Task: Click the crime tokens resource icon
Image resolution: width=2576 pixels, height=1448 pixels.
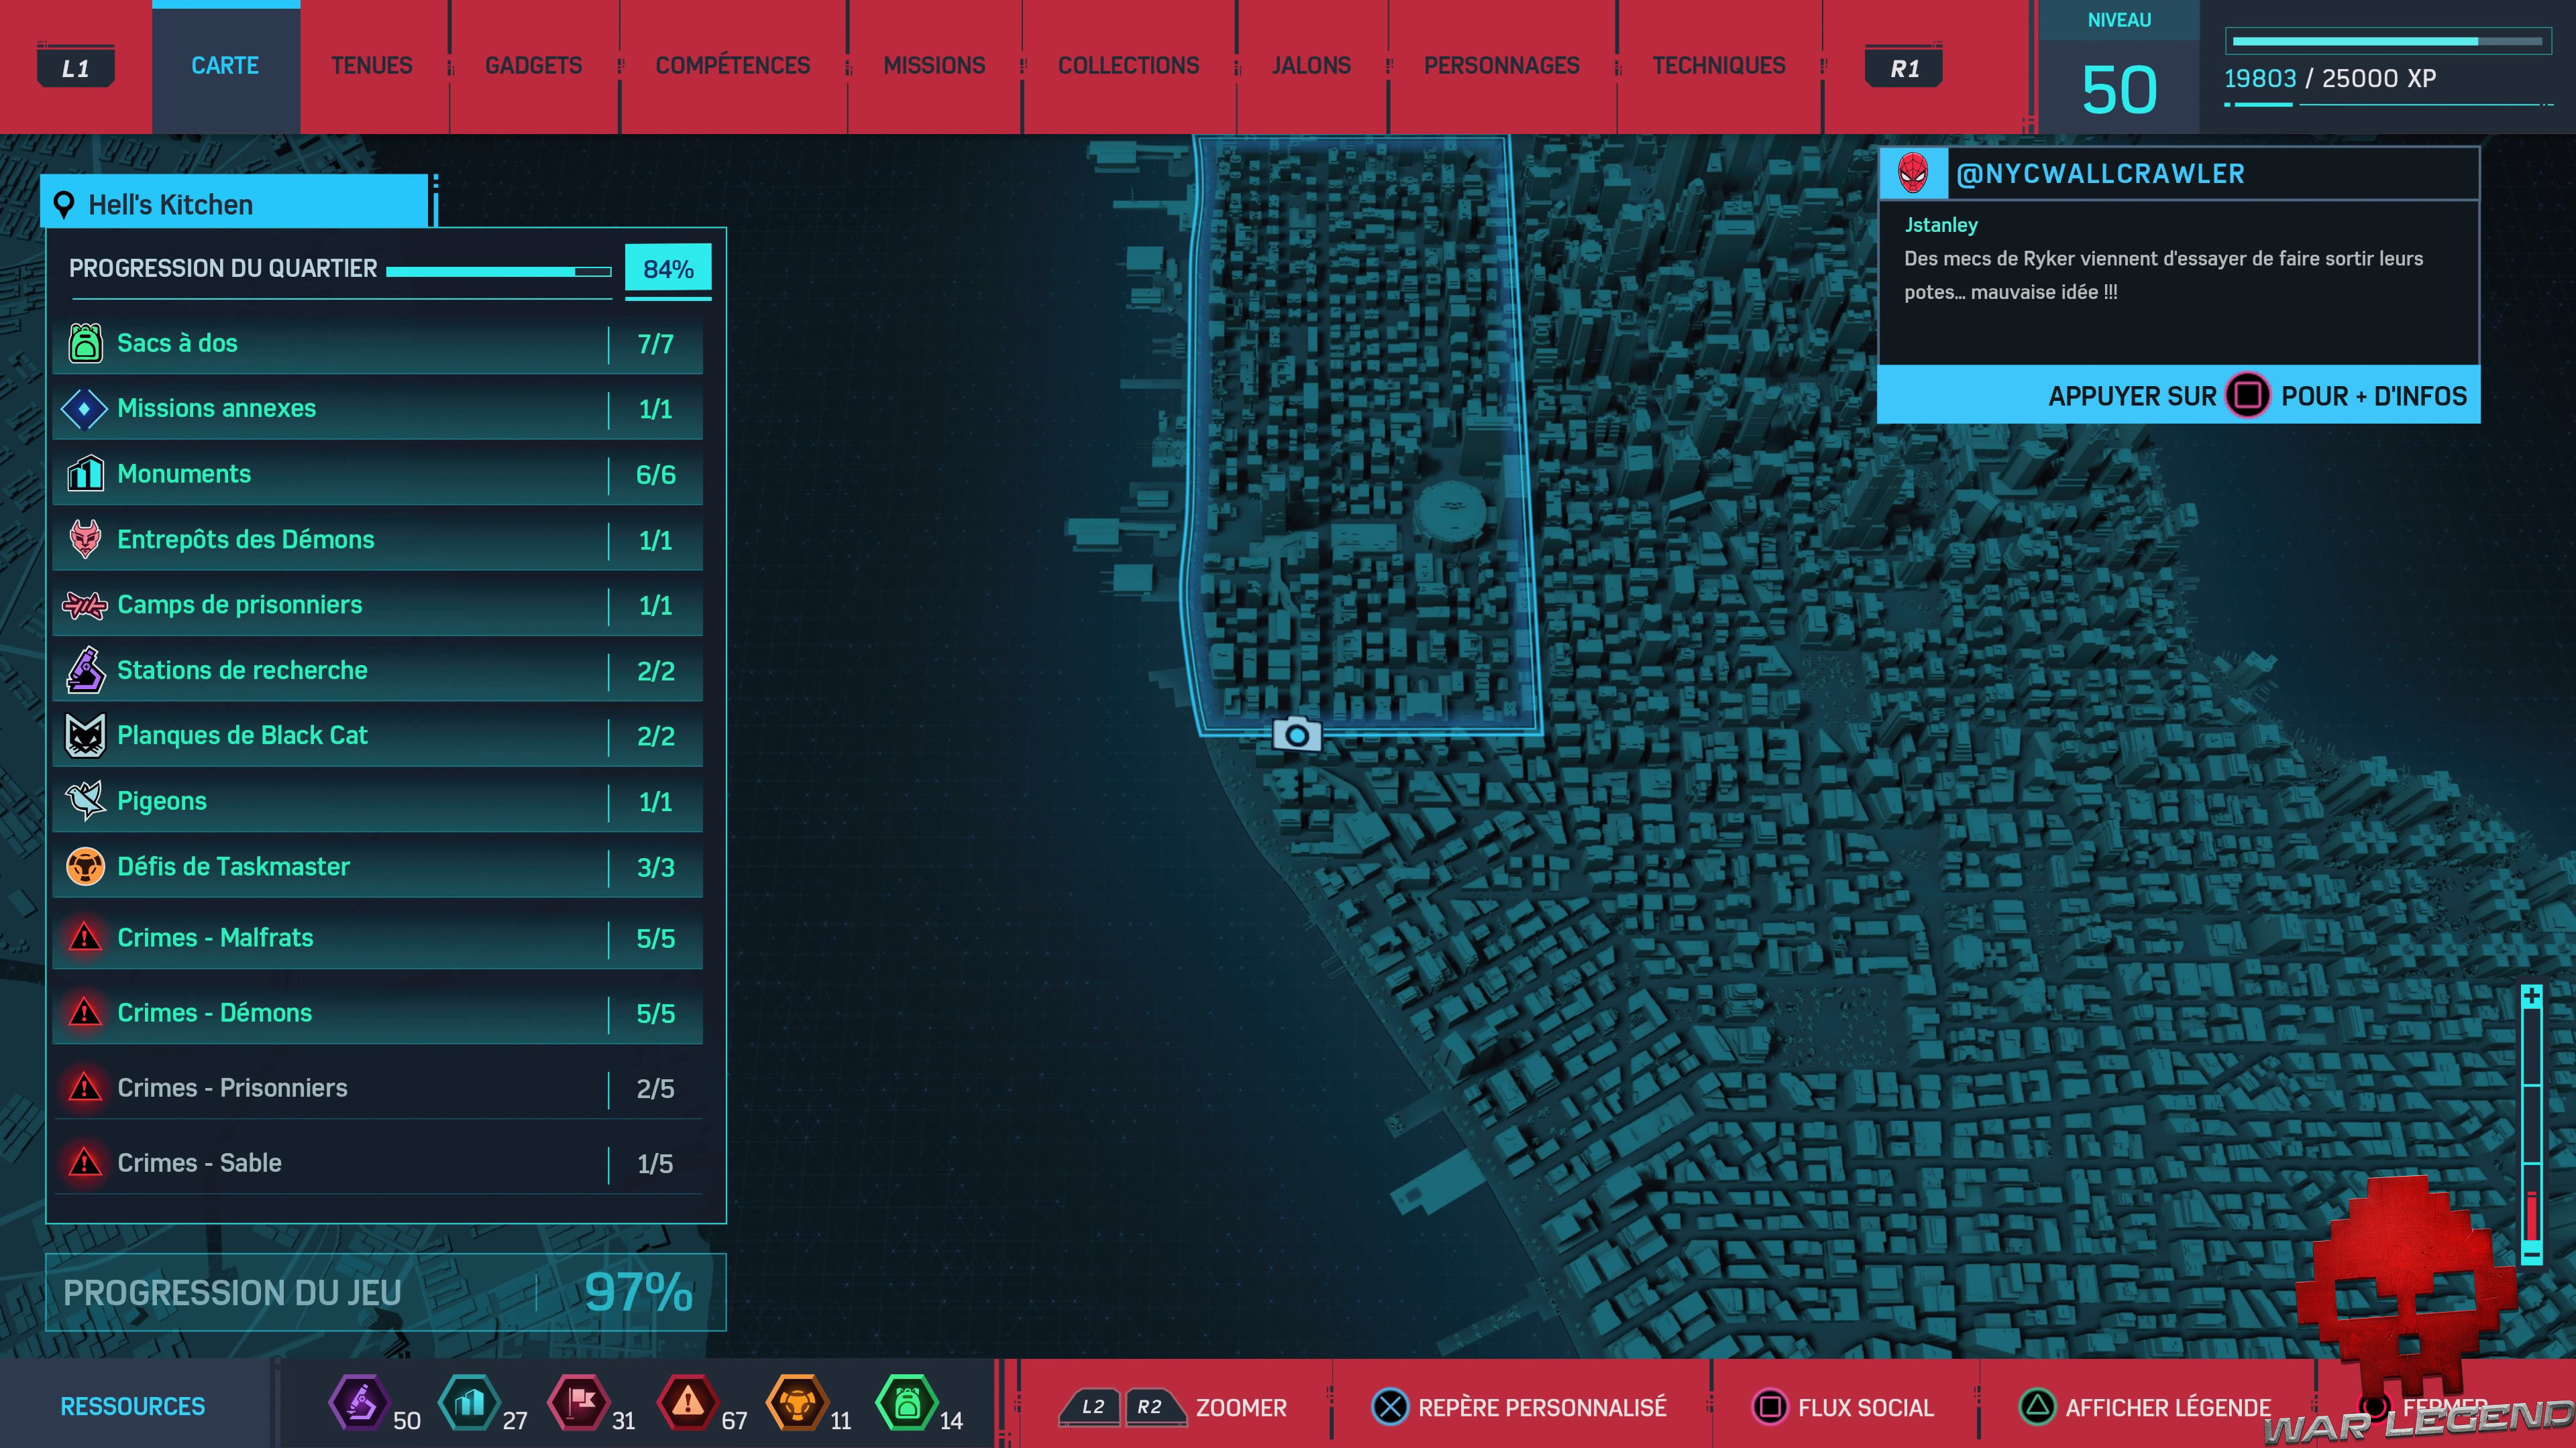Action: click(x=687, y=1403)
